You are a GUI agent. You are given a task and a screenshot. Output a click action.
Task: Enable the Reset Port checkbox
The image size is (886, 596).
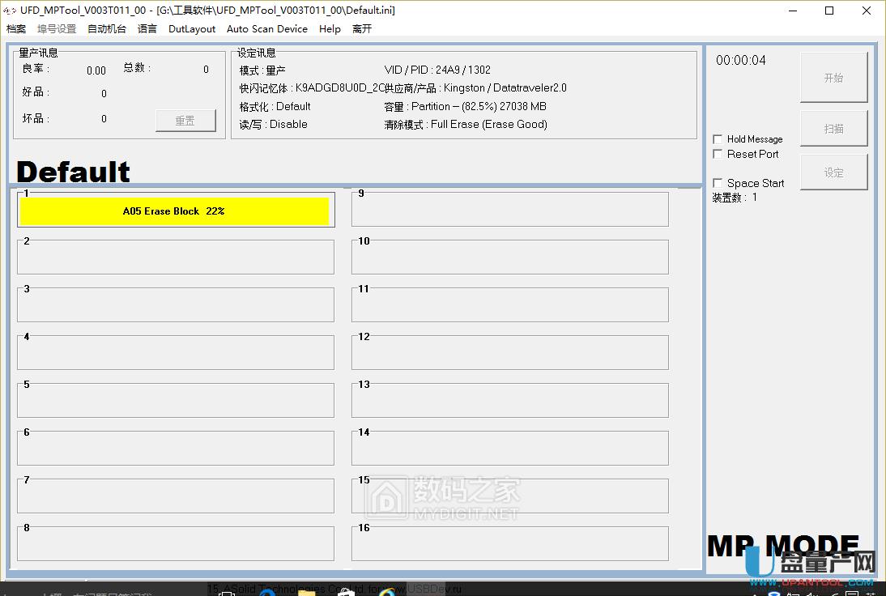718,154
